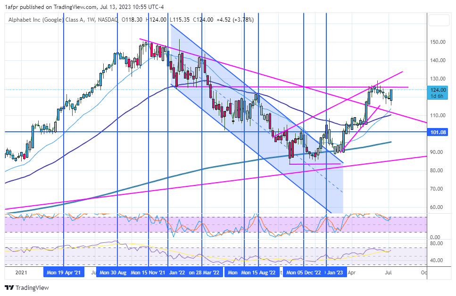This screenshot has width=456, height=296.
Task: Click the Jan '23 date label
Action: (335, 272)
